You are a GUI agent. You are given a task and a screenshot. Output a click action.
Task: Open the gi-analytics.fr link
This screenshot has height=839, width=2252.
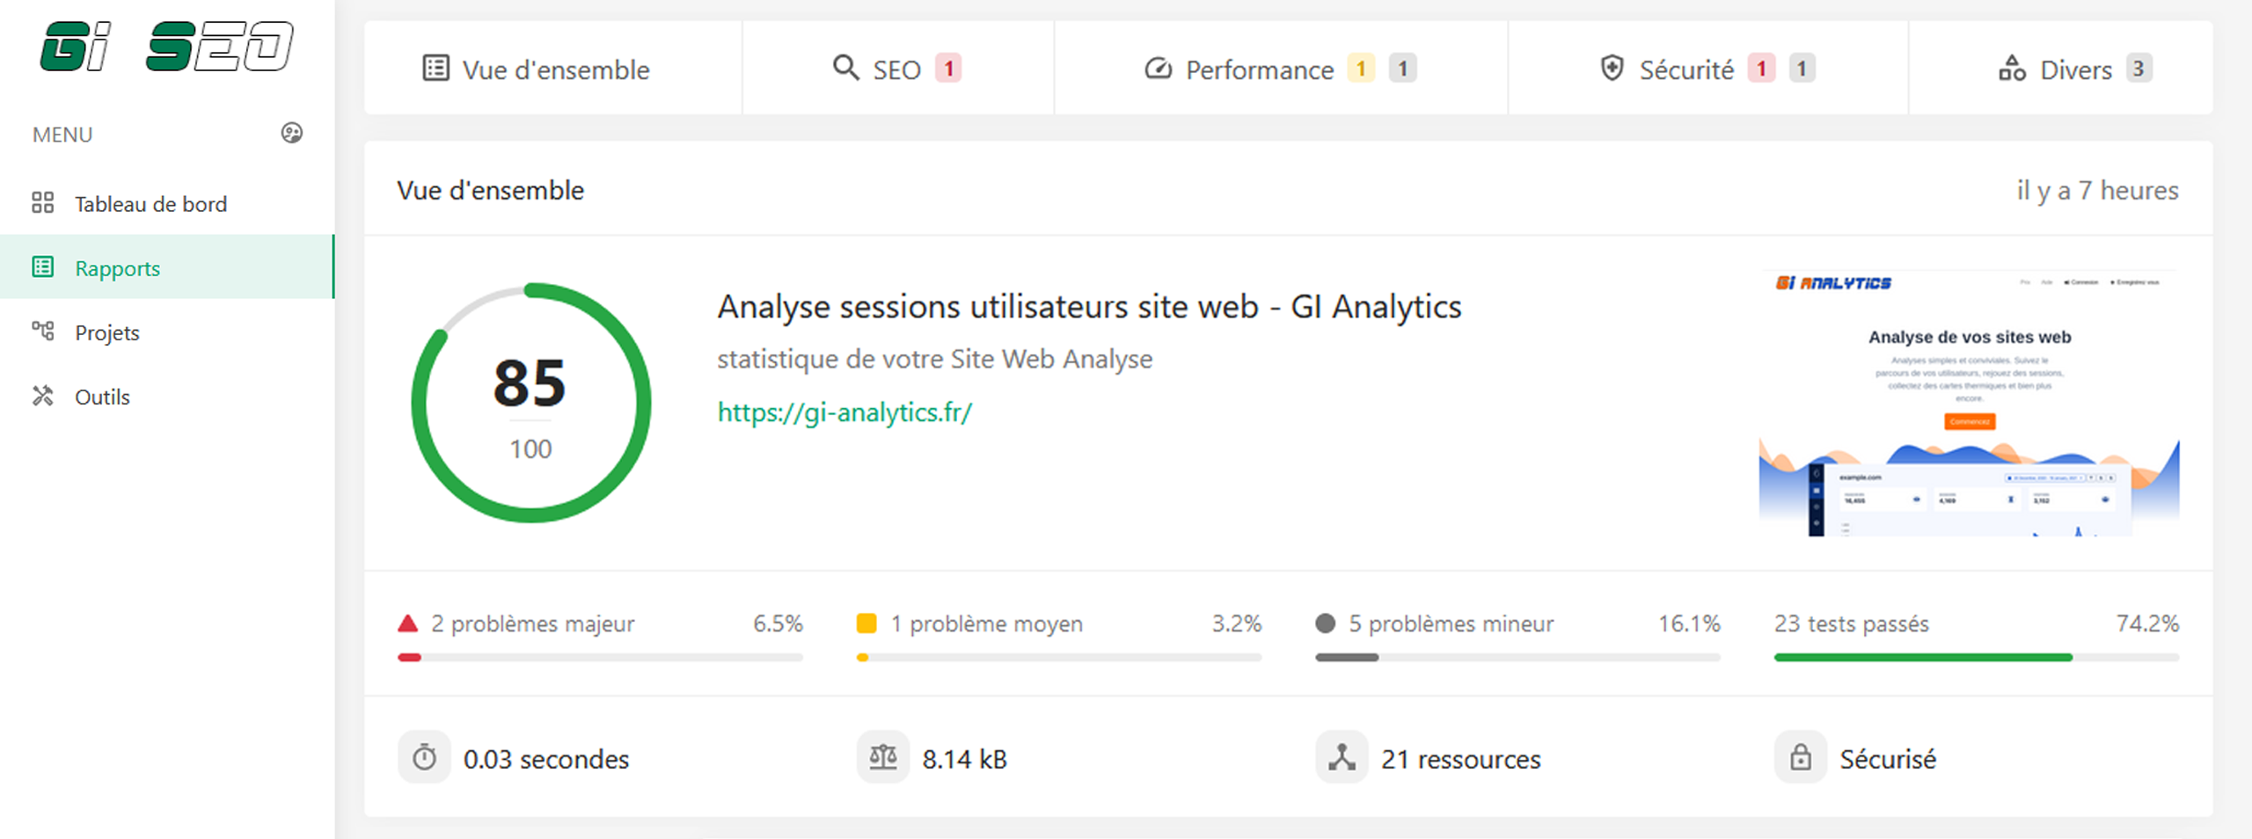844,412
